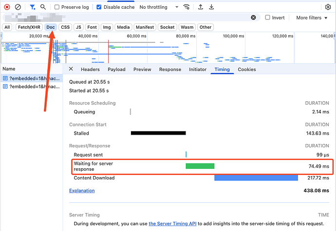Toggle the Doc filter

pos(51,27)
